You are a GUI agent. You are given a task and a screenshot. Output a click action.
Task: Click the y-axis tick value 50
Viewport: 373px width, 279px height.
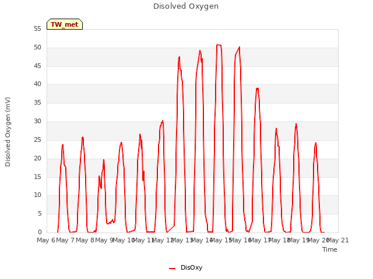pyautogui.click(x=37, y=48)
